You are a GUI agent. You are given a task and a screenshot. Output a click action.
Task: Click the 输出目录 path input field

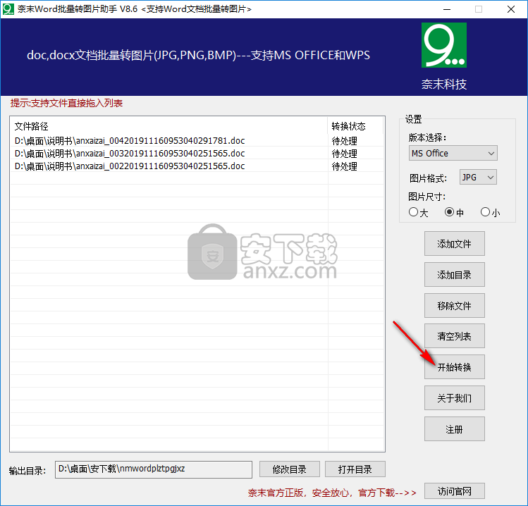(154, 469)
